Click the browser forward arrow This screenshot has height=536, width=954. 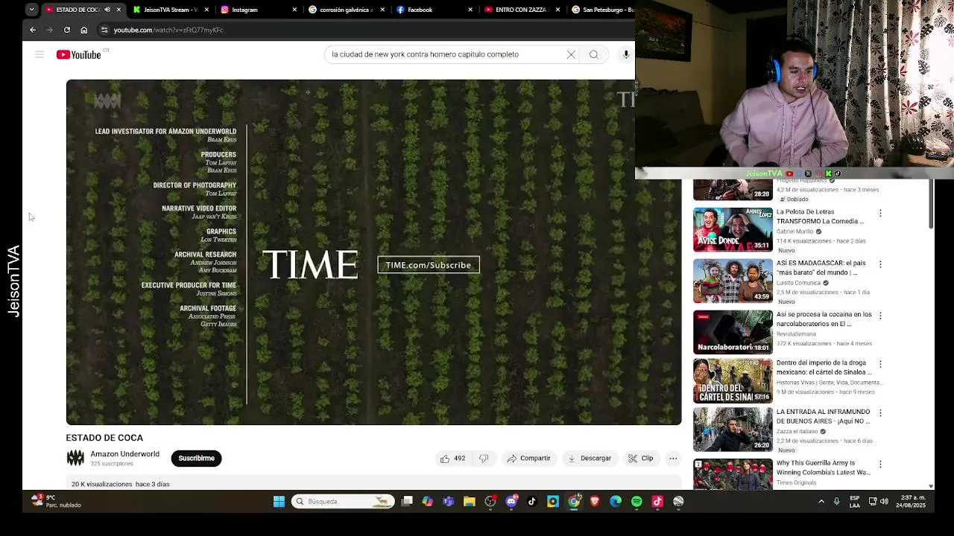click(x=50, y=30)
